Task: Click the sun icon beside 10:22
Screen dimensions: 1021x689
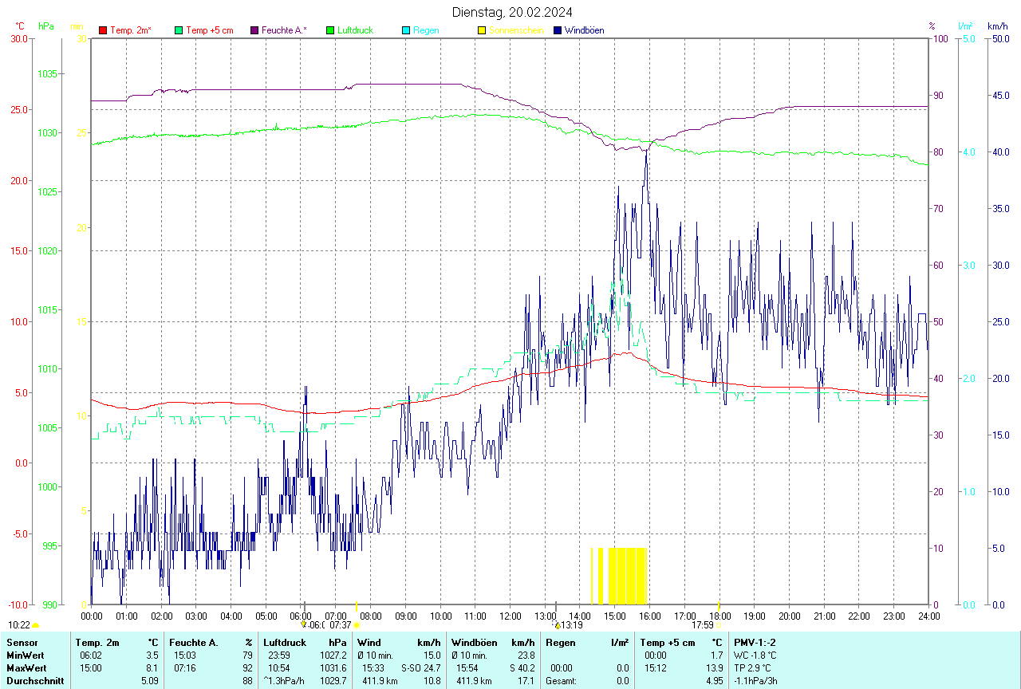Action: click(36, 626)
